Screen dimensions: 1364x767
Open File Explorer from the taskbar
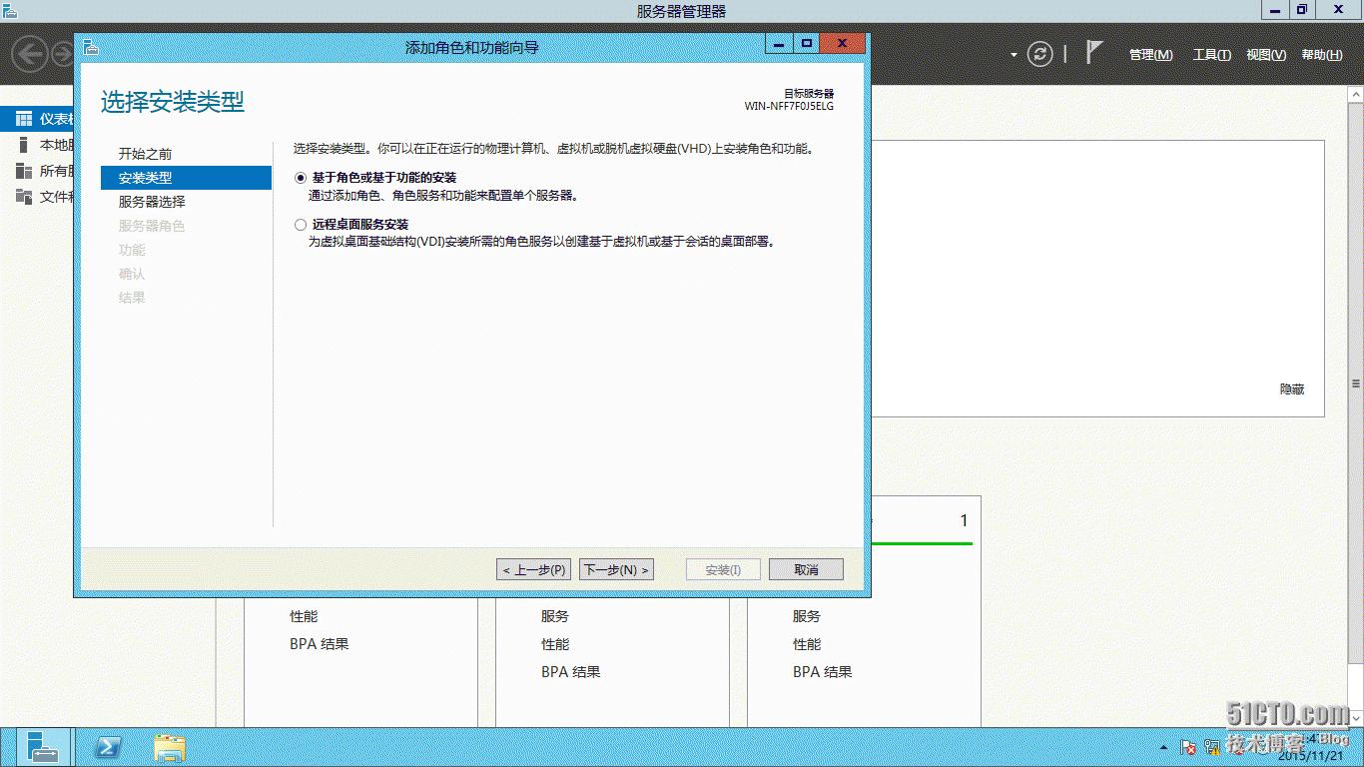tap(169, 746)
